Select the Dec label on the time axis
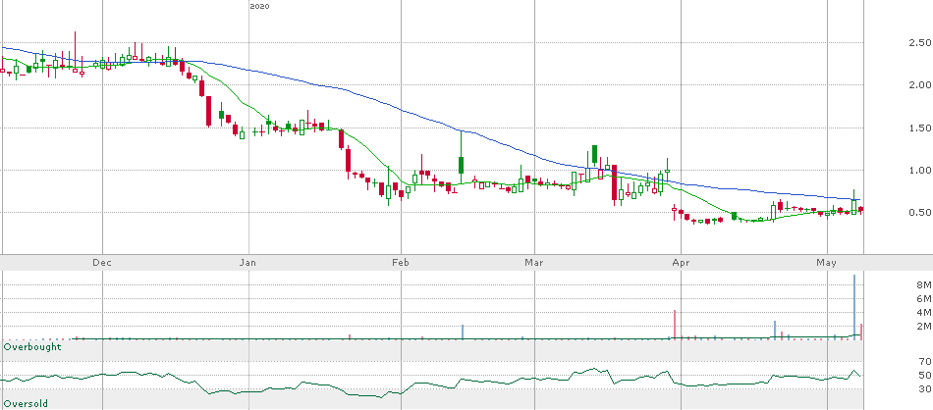This screenshot has width=933, height=410. 102,262
